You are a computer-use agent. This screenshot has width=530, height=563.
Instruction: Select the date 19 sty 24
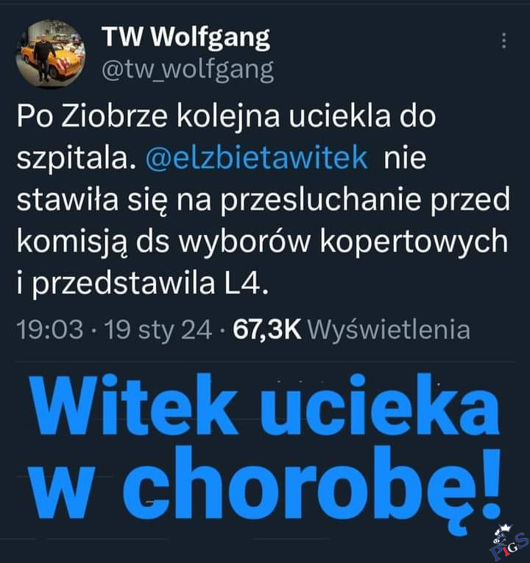158,330
